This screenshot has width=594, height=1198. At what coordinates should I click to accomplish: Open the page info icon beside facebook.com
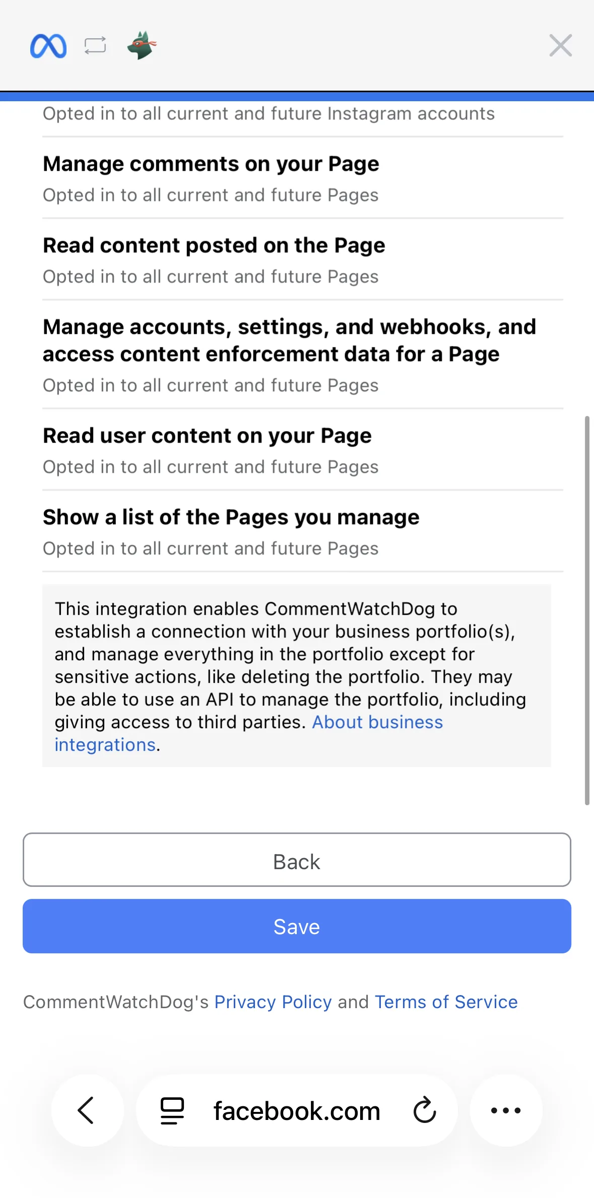pyautogui.click(x=172, y=1110)
